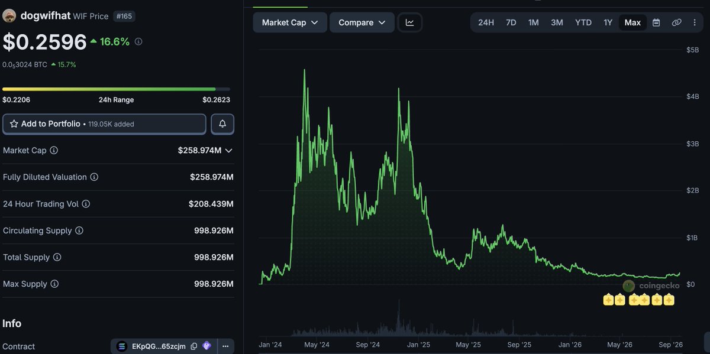Open contract more options ellipsis button

(225, 346)
